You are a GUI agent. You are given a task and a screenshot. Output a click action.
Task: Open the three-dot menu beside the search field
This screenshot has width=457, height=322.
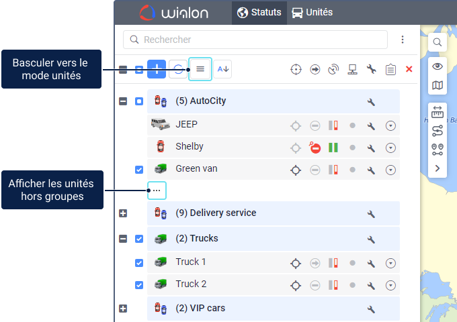403,40
